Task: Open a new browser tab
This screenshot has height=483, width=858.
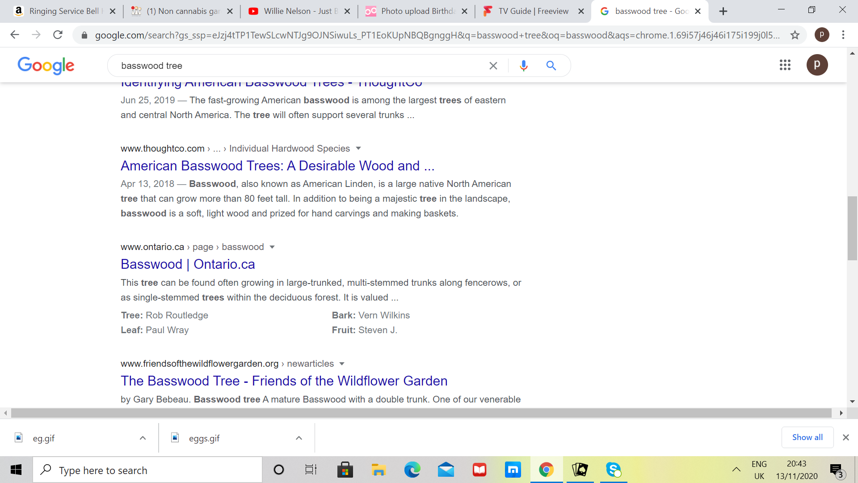Action: [723, 11]
